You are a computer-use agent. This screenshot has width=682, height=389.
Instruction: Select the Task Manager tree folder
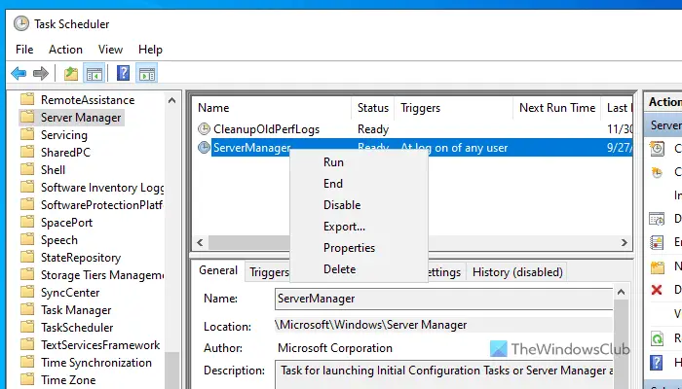pyautogui.click(x=76, y=310)
